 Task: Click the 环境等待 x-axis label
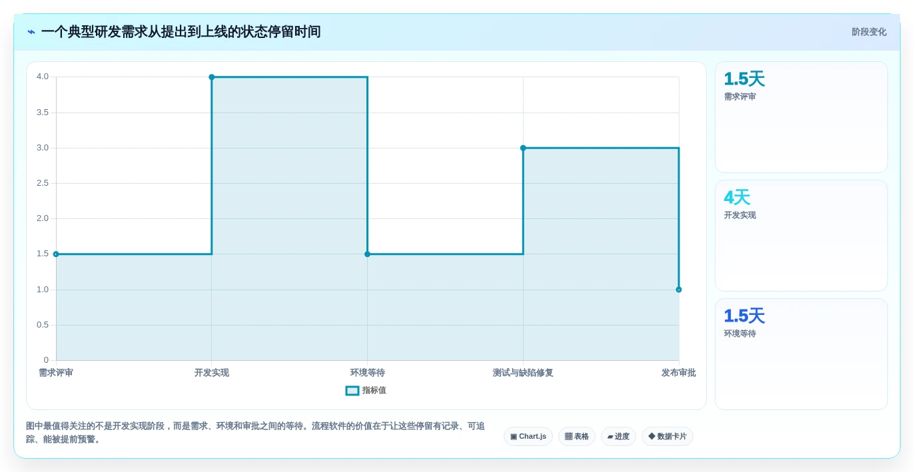367,373
